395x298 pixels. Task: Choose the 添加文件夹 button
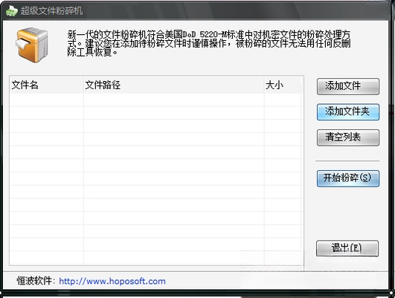click(348, 111)
